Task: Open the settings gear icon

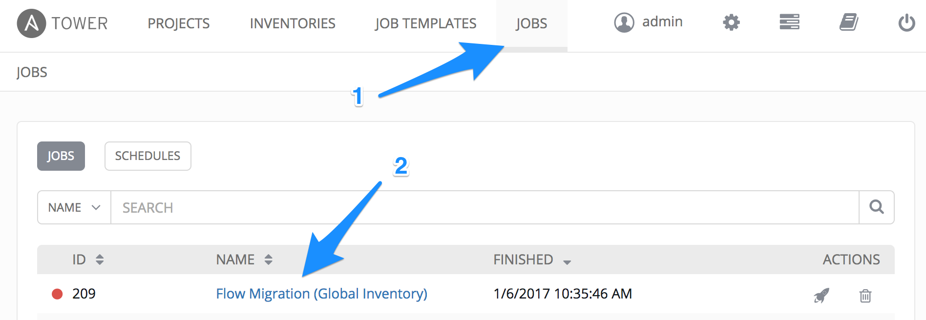Action: pos(731,22)
